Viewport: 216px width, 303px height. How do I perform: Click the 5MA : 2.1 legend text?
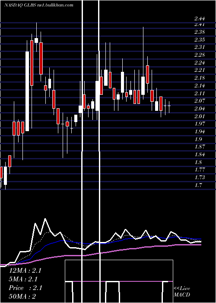pyautogui.click(x=23, y=279)
